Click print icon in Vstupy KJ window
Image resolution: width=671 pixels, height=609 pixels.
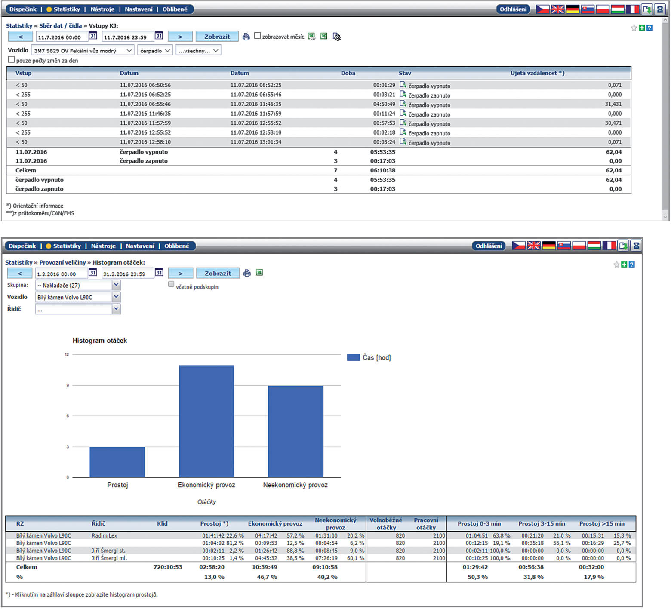246,37
